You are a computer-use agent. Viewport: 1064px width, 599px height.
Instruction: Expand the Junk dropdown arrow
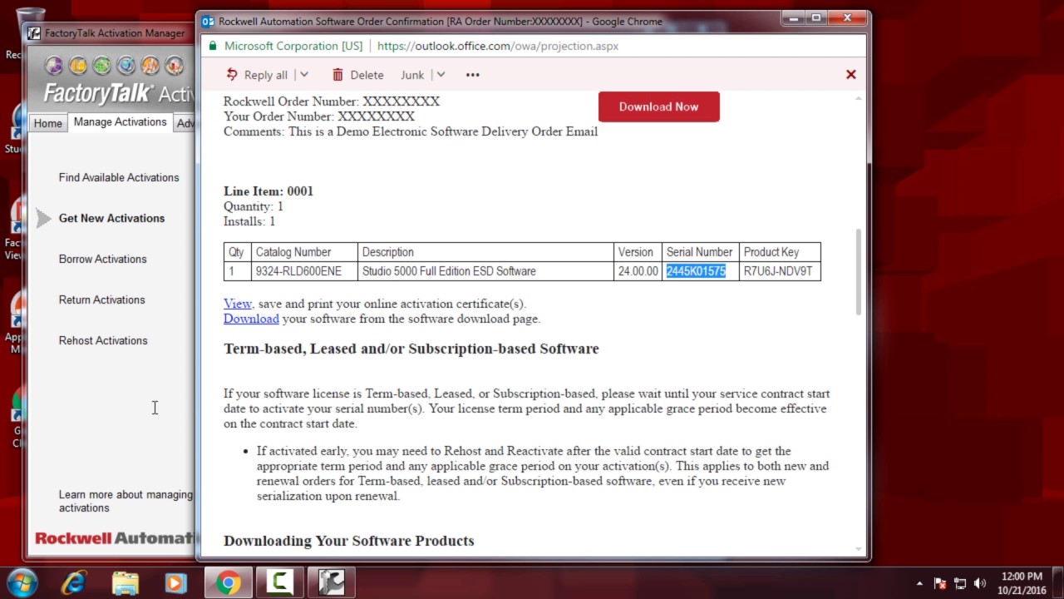pos(441,75)
